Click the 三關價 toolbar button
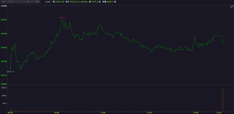The image size is (234, 114). click(x=37, y=2)
